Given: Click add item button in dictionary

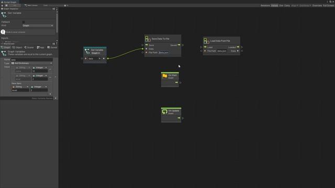Looking at the screenshot, I should (x=50, y=94).
